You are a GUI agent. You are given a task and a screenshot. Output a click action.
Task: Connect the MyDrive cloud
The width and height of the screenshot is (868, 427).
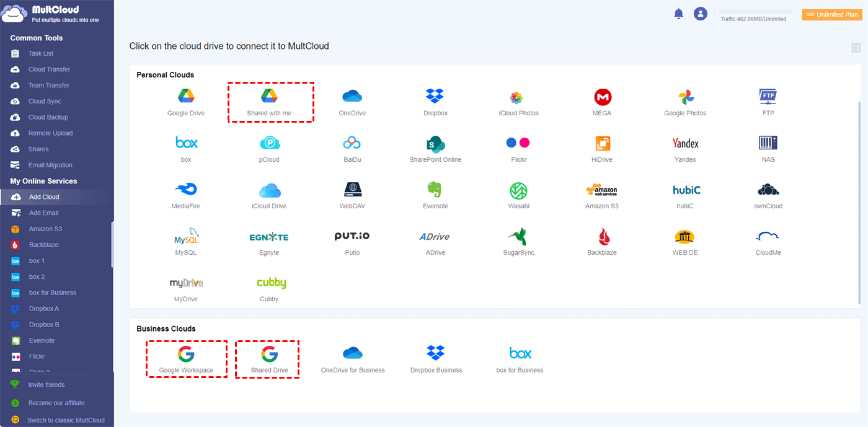click(x=186, y=289)
